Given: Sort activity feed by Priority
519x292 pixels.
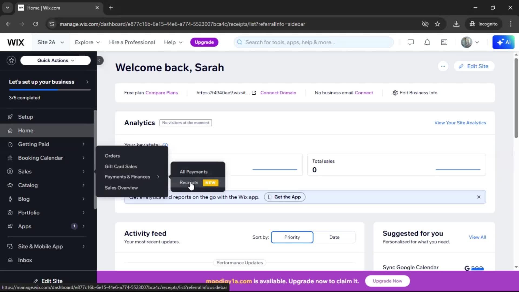Looking at the screenshot, I should click(x=292, y=237).
